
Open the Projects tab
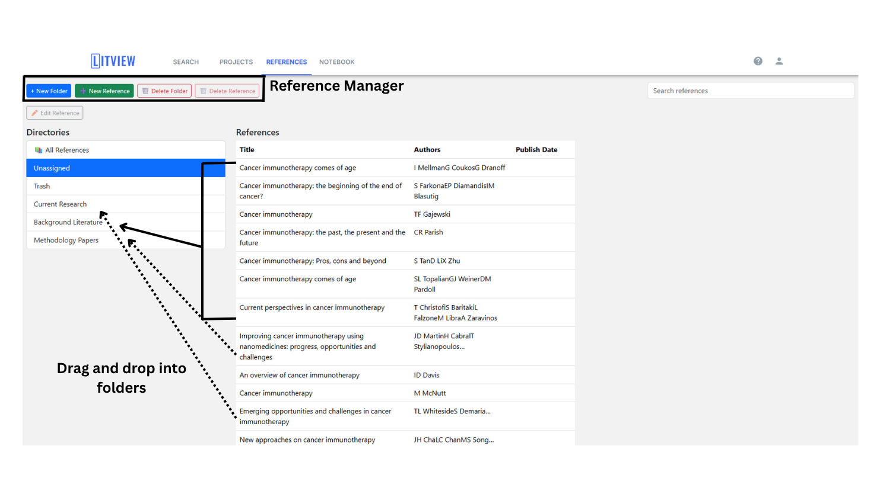tap(236, 62)
